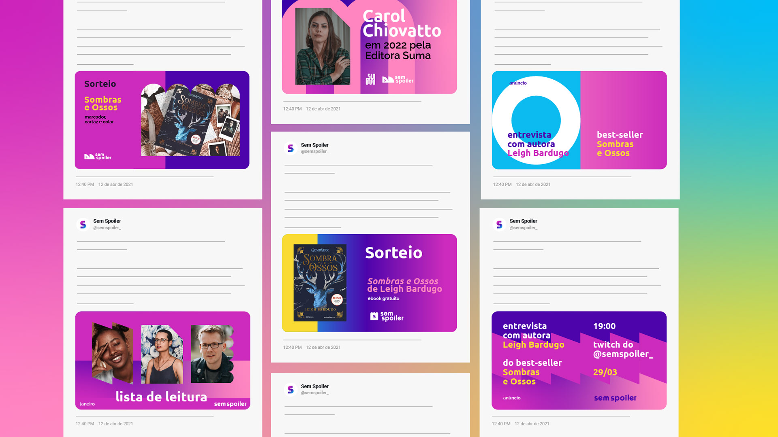Click the sem spoiler logo on the Carol Chiovatto image
This screenshot has height=437, width=778.
(398, 79)
